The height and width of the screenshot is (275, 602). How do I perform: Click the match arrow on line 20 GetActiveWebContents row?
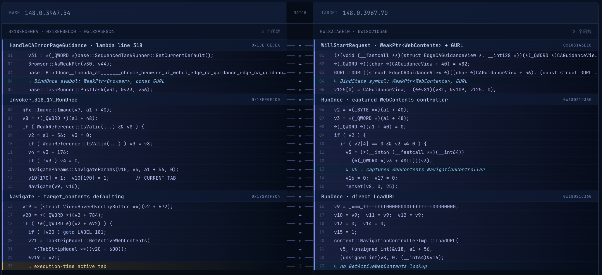(300, 240)
